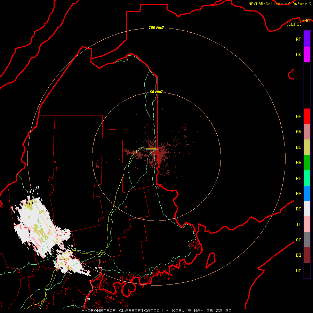The image size is (313, 313).
Task: Click the HR green legend swatch
Action: (x=307, y=163)
